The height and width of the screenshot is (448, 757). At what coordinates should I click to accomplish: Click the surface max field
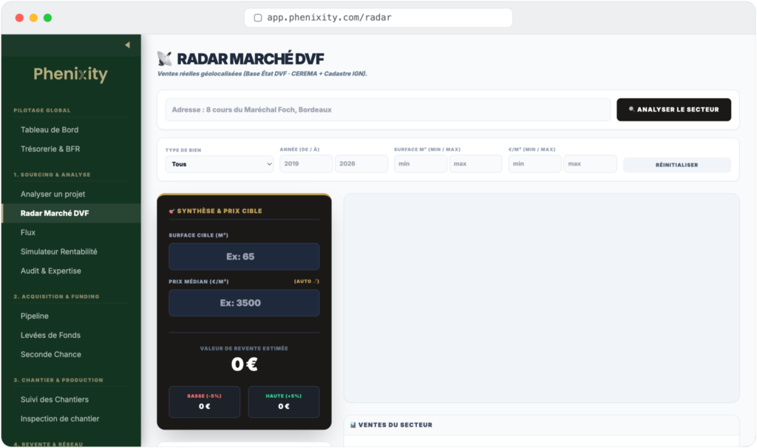[x=475, y=164]
